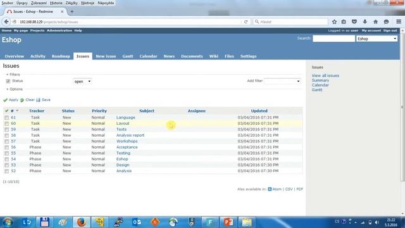Click Sign out link
Screen dimensions: 405x228
pyautogui.click(x=390, y=30)
